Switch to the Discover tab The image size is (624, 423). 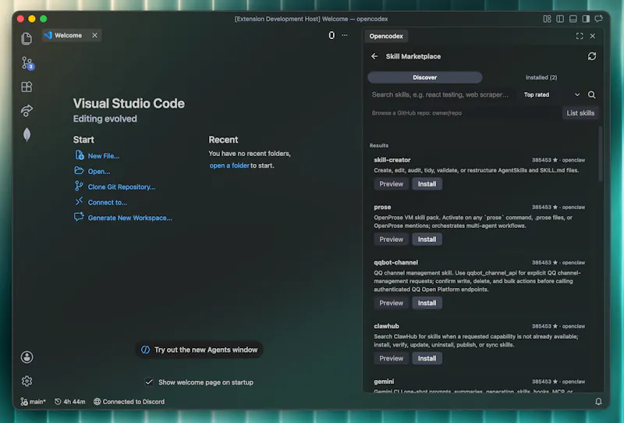[x=424, y=77]
